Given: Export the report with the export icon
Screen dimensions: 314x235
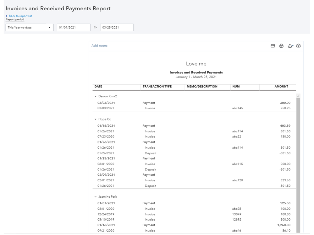Looking at the screenshot, I should tap(289, 45).
